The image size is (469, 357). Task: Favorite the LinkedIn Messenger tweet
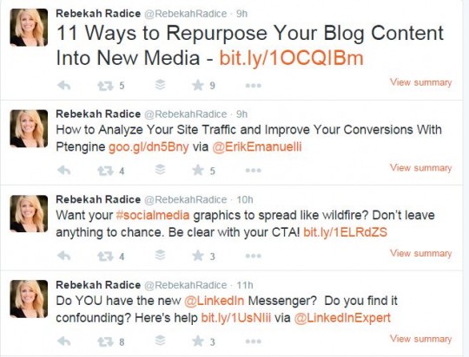pos(198,341)
